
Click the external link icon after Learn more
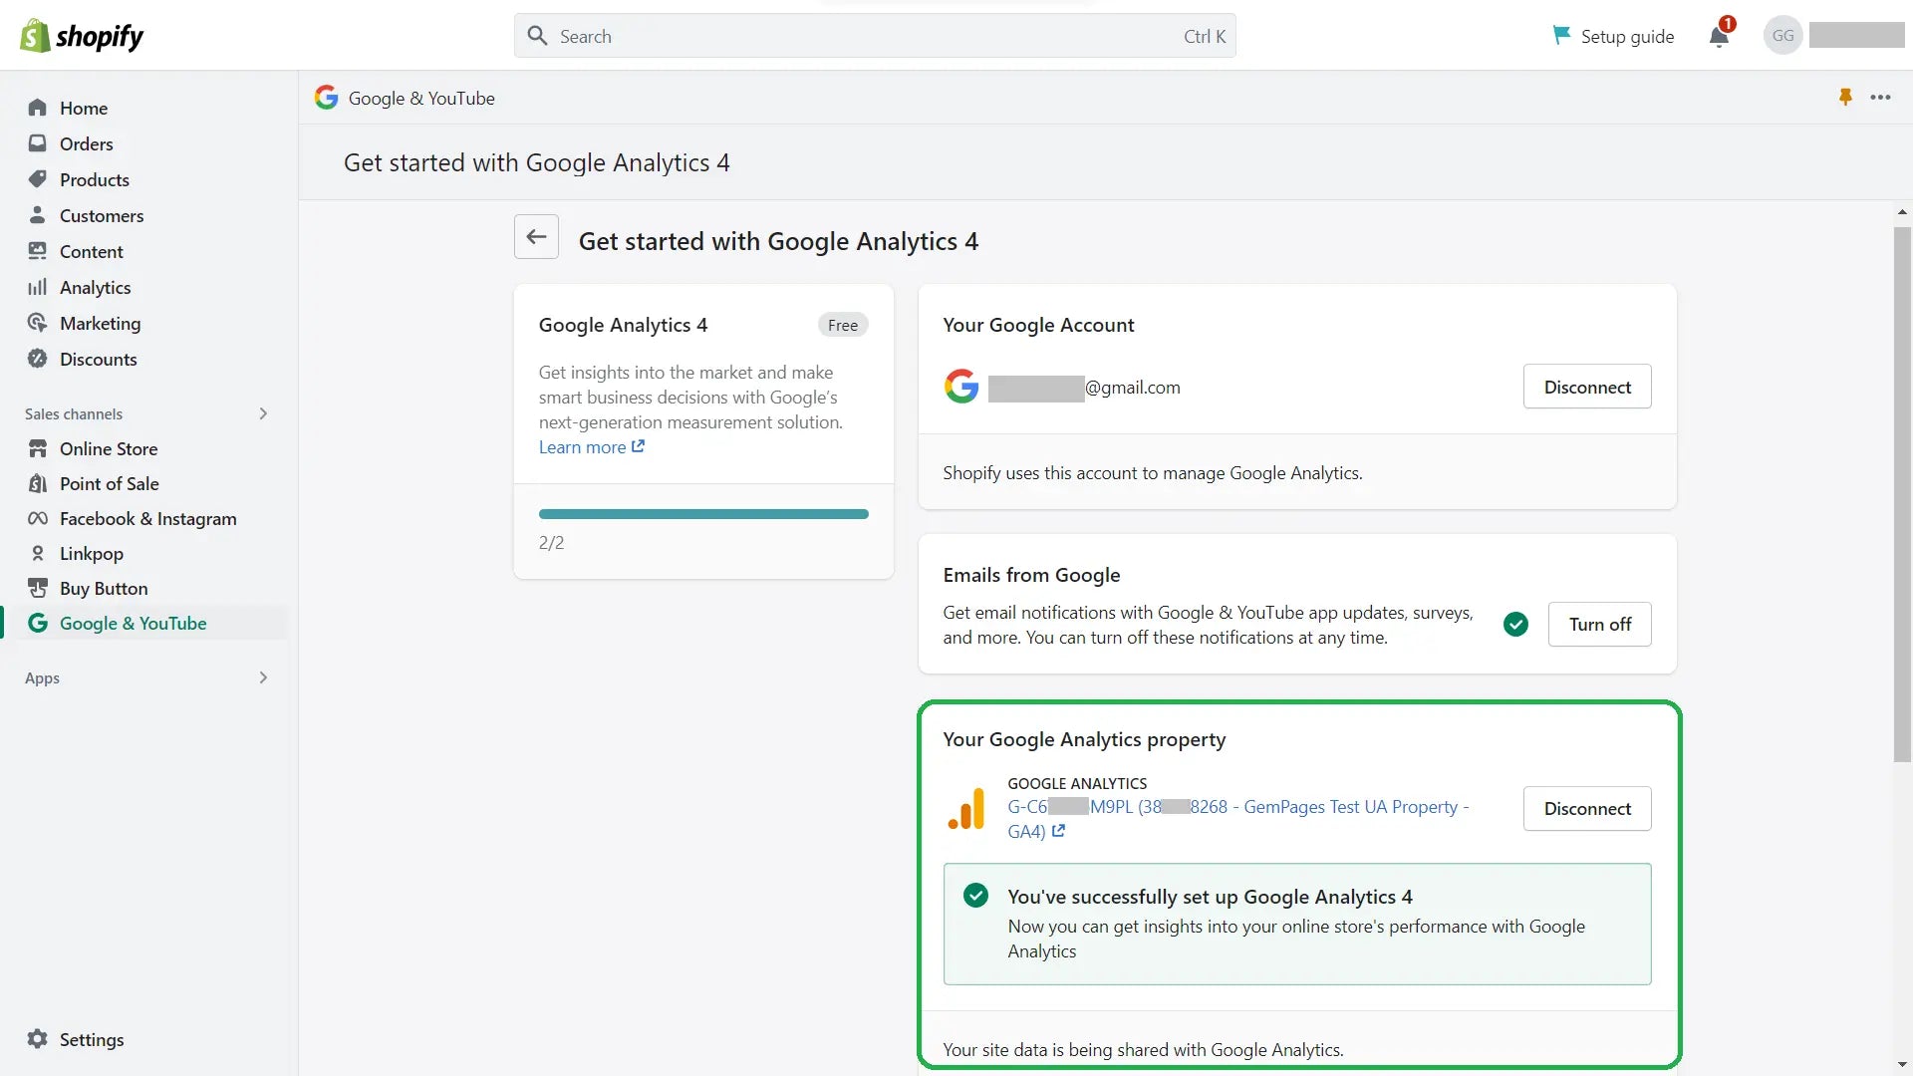(638, 446)
